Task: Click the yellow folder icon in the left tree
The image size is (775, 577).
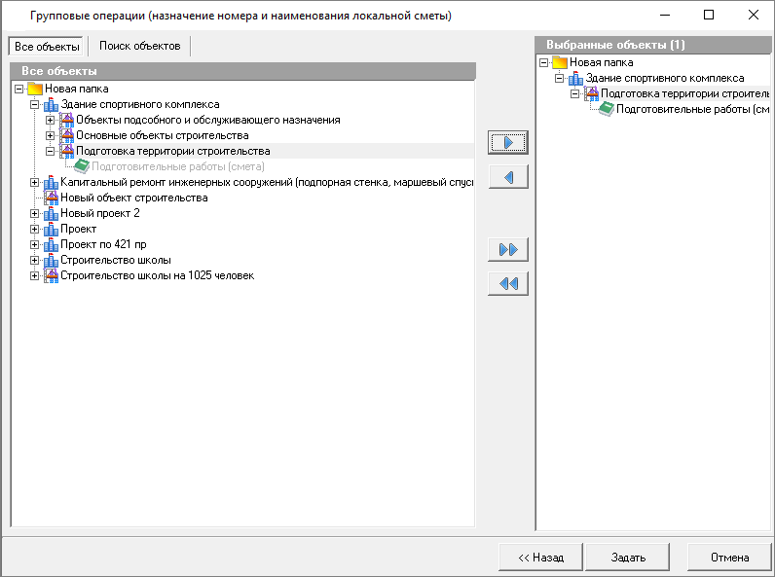Action: point(36,89)
